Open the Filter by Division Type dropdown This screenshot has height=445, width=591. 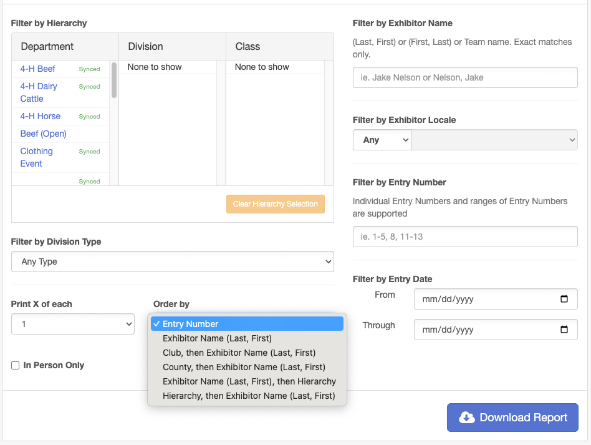(172, 262)
